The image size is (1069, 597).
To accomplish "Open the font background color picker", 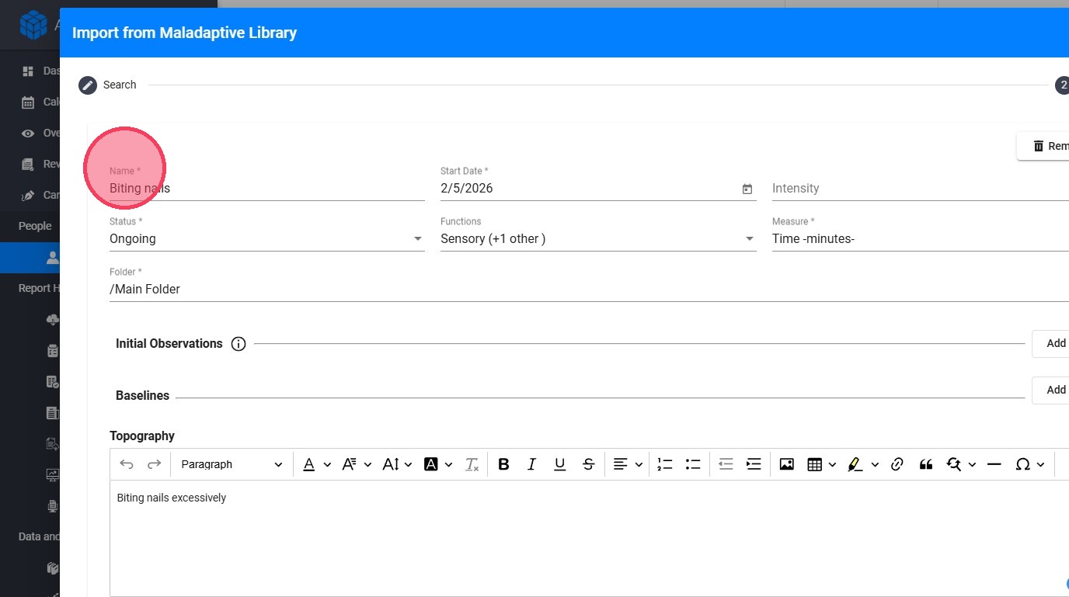I will click(x=437, y=464).
